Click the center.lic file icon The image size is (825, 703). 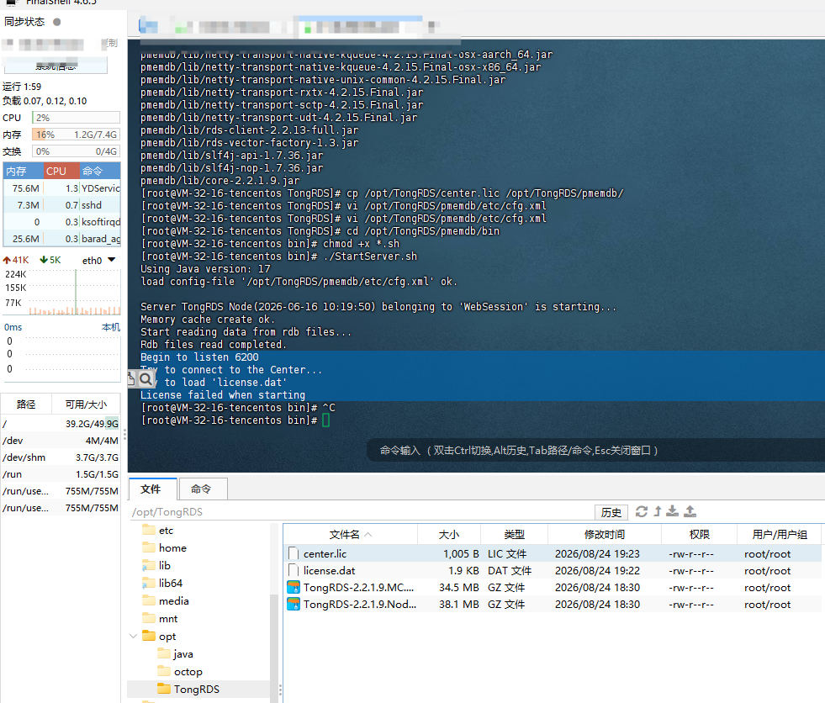pos(294,553)
